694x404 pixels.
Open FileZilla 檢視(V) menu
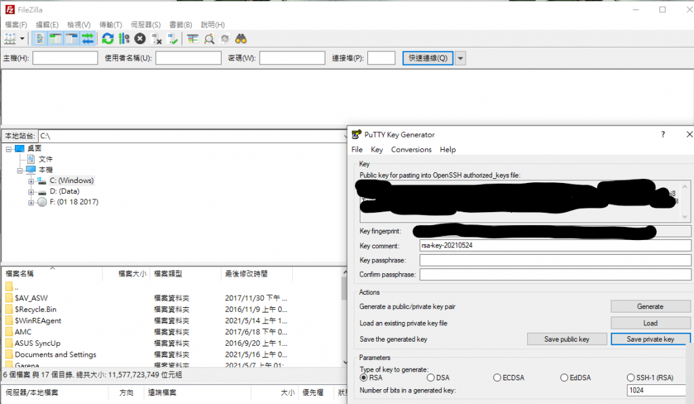tap(79, 25)
